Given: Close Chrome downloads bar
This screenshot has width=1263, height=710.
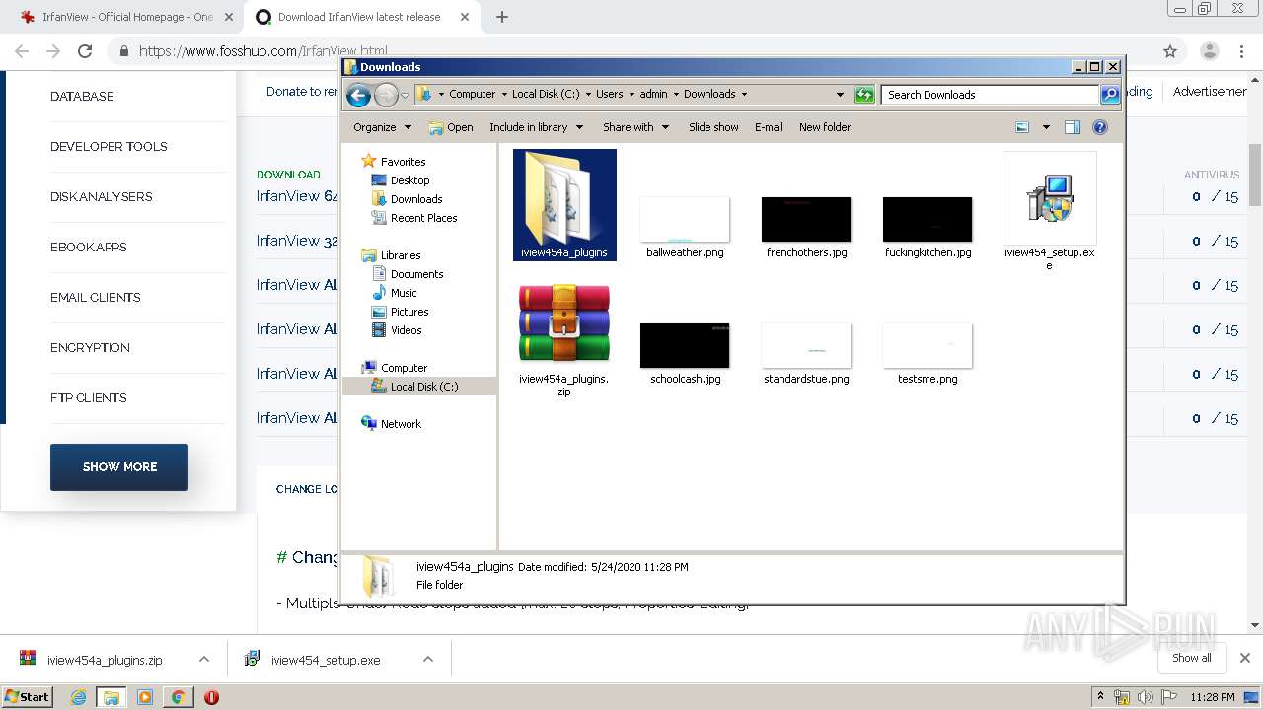Looking at the screenshot, I should point(1244,658).
